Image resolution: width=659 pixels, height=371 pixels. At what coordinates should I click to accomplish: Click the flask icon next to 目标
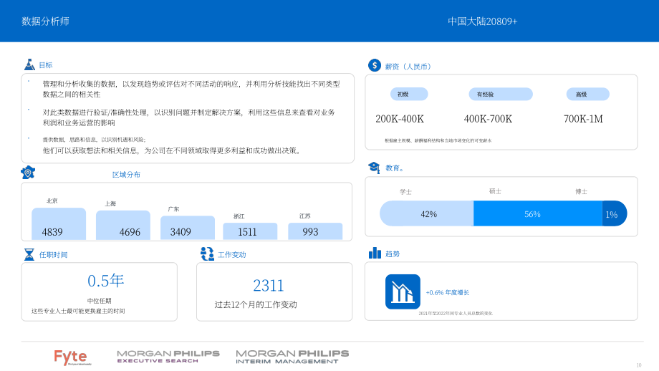point(29,64)
